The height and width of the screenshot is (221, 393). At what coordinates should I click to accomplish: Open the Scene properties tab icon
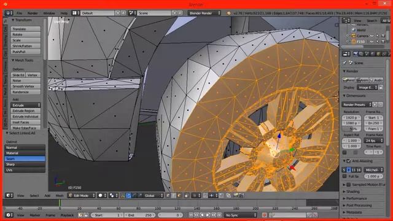367,54
